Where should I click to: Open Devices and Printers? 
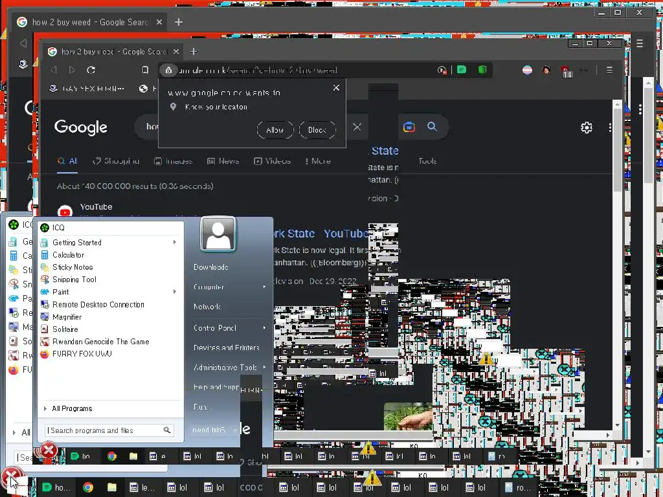click(x=226, y=348)
